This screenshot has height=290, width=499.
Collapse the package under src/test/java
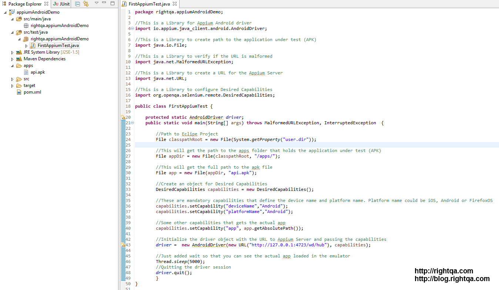(19, 39)
